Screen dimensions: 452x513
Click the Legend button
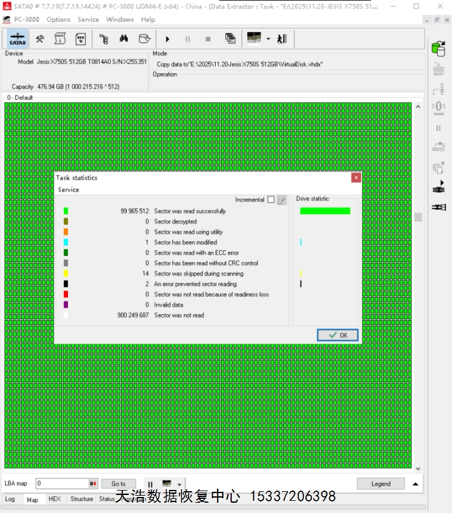coord(380,484)
